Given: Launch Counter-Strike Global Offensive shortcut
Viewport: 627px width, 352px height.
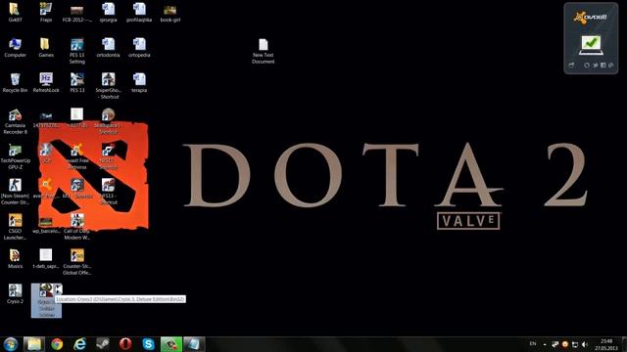Looking at the screenshot, I should pos(76,262).
